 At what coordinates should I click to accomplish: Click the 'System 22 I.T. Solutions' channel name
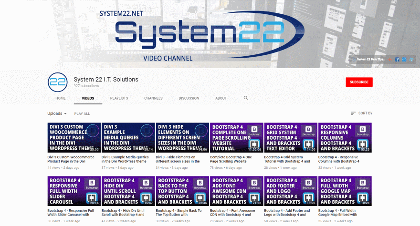(x=106, y=80)
